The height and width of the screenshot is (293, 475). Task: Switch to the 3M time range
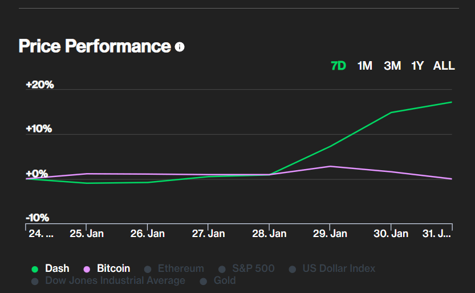point(392,66)
